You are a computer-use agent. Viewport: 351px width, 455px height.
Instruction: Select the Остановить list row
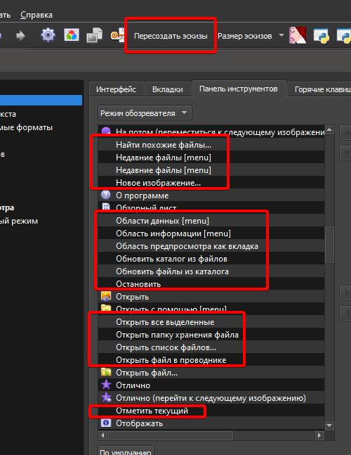click(211, 284)
